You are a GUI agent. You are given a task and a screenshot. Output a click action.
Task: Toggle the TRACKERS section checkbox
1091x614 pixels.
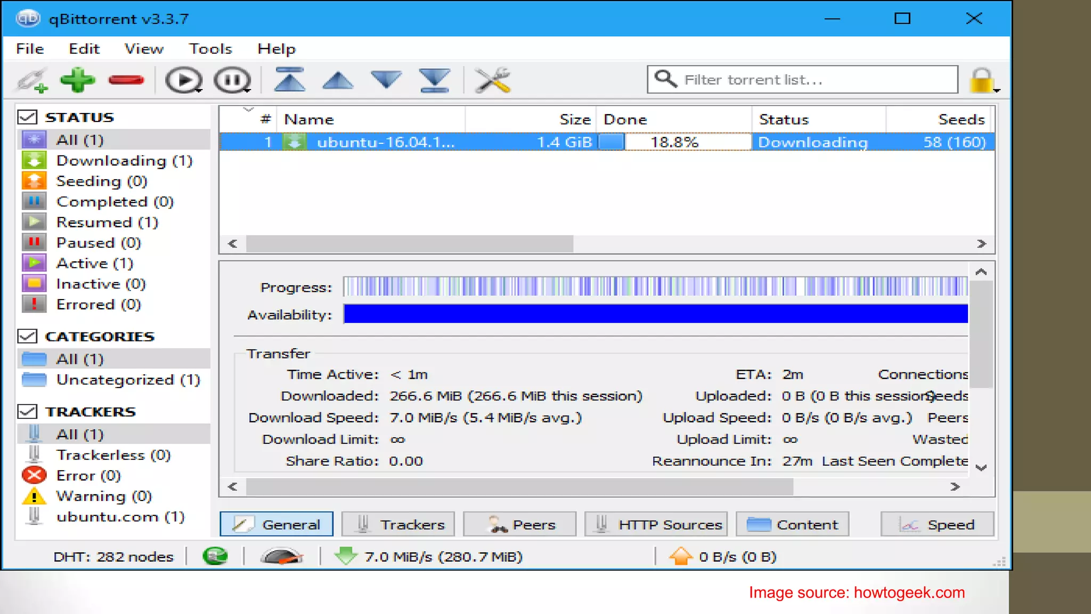point(28,411)
